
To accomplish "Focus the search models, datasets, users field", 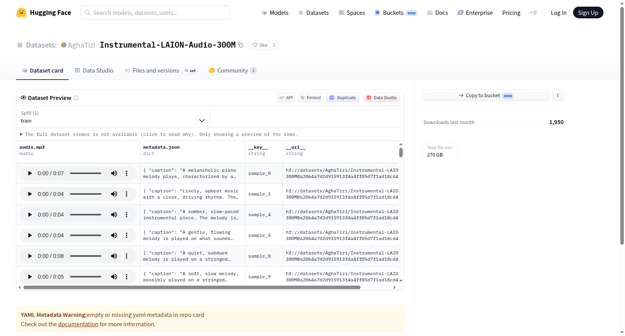I will pyautogui.click(x=155, y=12).
